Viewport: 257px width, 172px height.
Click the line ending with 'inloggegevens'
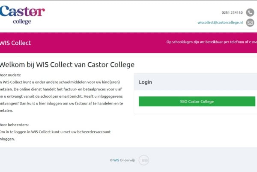pyautogui.click(x=61, y=96)
